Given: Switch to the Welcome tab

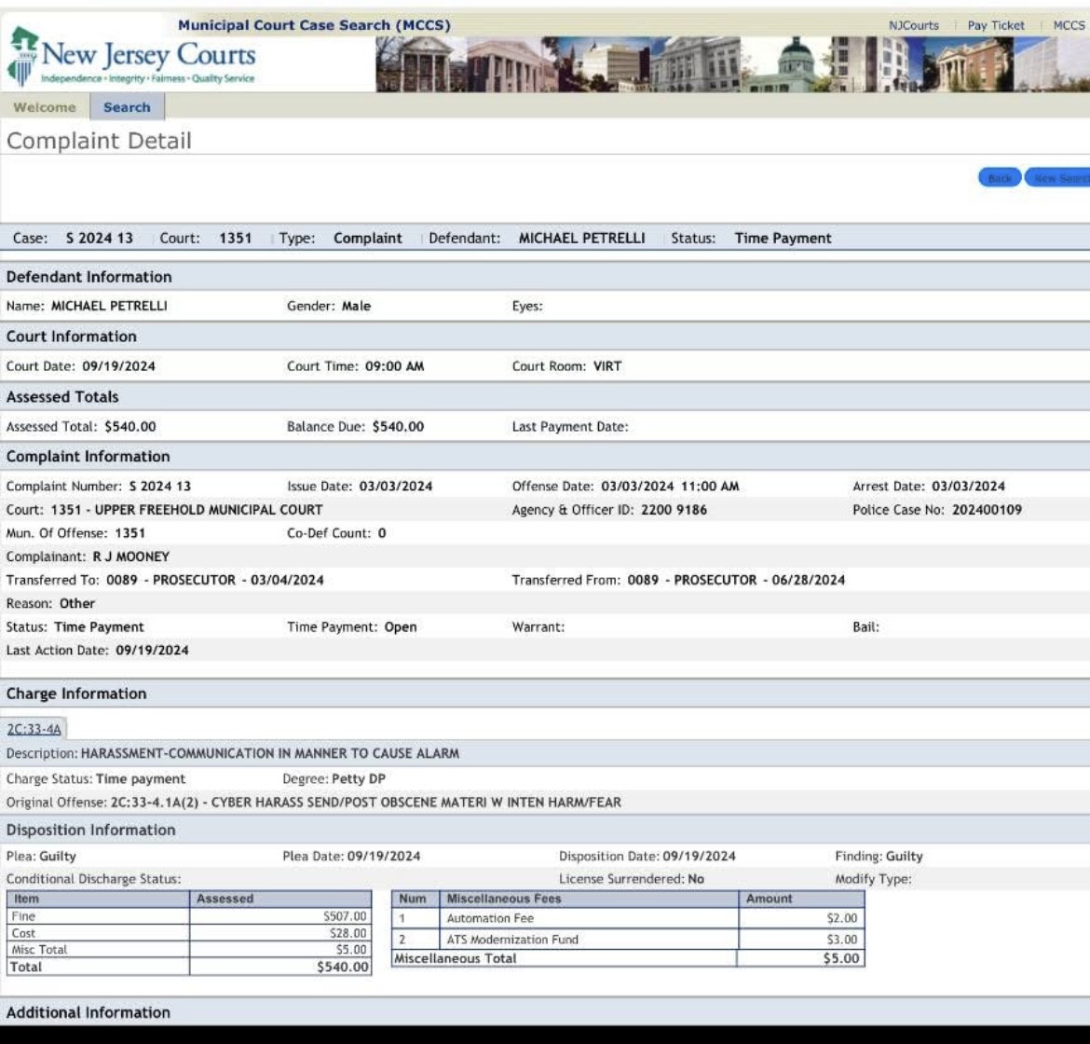Looking at the screenshot, I should [x=45, y=107].
